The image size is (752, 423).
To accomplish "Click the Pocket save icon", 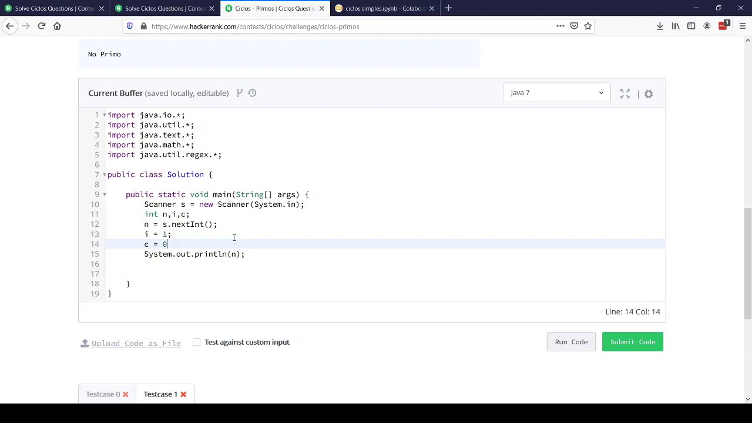I will [x=574, y=26].
